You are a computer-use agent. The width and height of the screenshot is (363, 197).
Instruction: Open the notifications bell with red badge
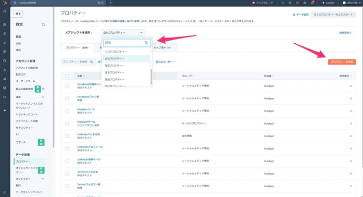click(312, 3)
